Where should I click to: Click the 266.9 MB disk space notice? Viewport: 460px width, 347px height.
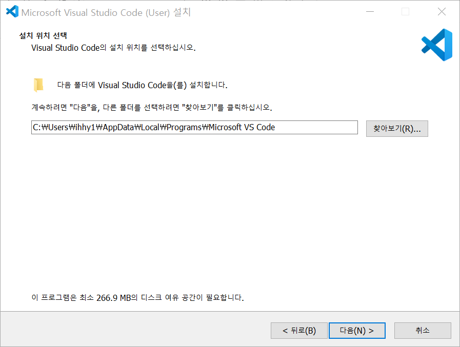tap(137, 298)
